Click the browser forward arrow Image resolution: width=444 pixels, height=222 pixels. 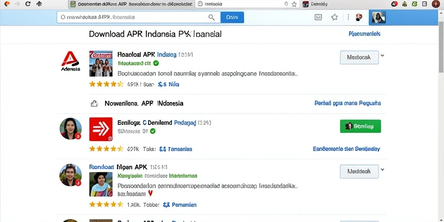pyautogui.click(x=17, y=3)
